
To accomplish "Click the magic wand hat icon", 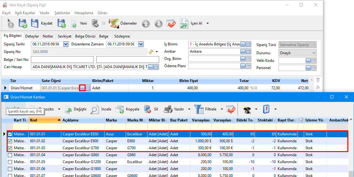I will [247, 109].
